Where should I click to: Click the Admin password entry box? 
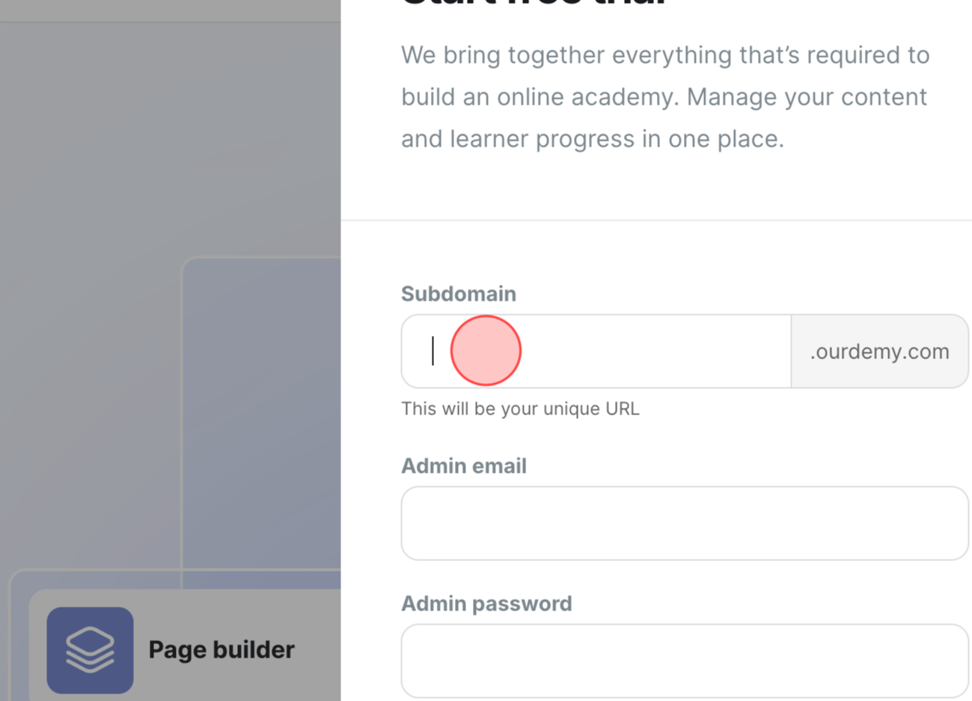[684, 660]
